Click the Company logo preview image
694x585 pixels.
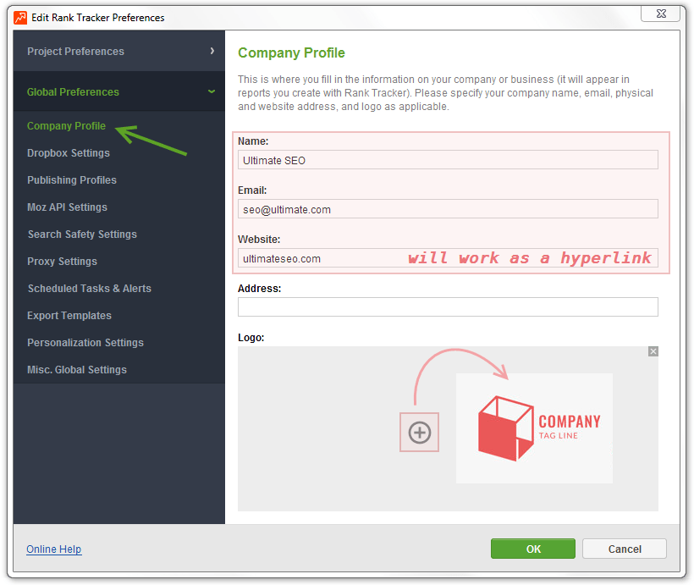pos(534,428)
